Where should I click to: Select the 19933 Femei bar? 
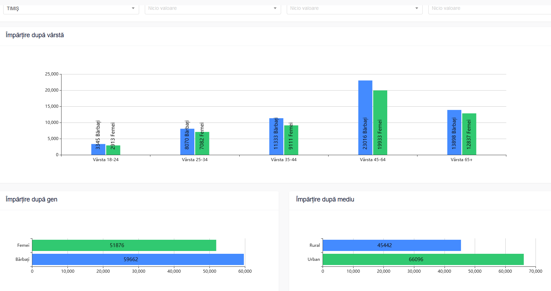(380, 123)
